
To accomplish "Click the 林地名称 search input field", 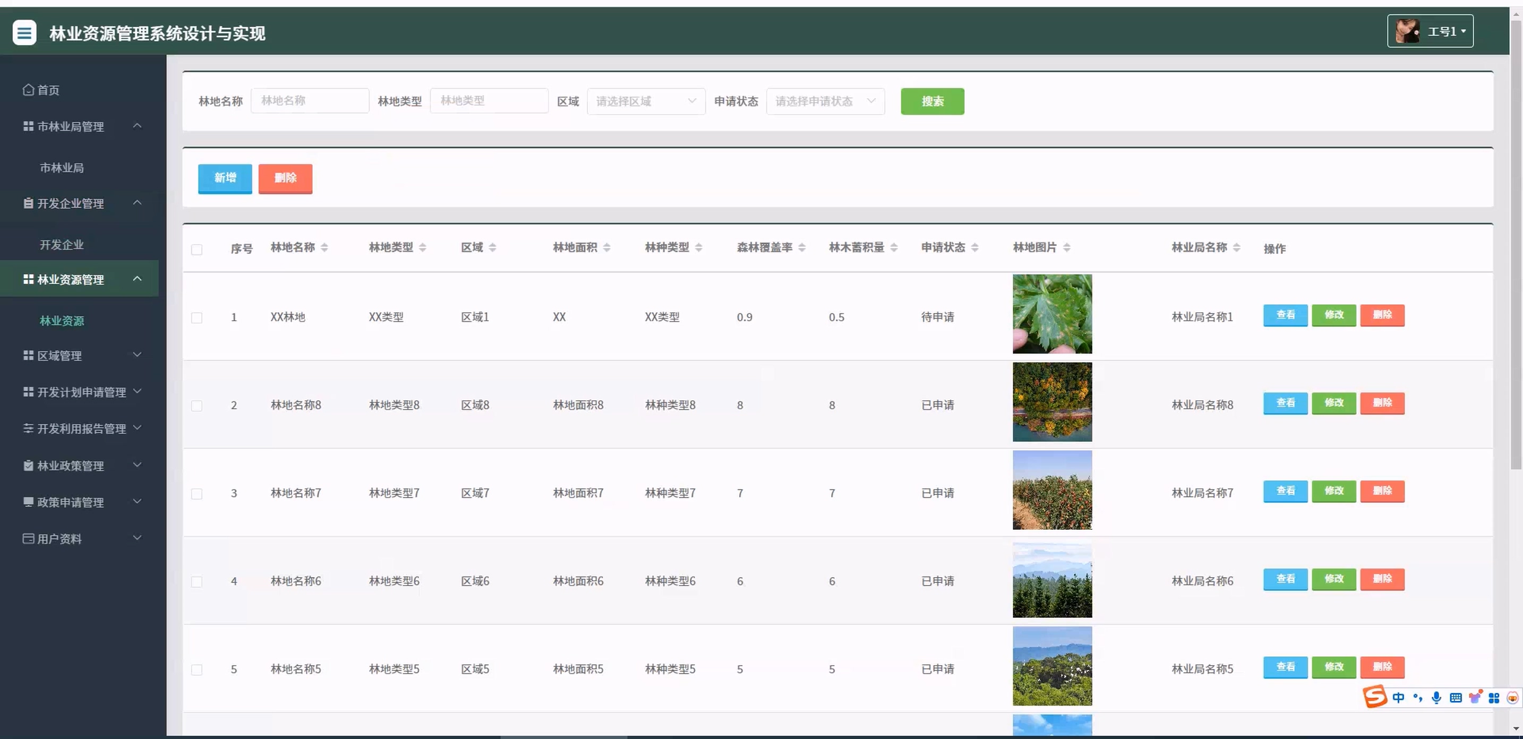I will pyautogui.click(x=310, y=101).
